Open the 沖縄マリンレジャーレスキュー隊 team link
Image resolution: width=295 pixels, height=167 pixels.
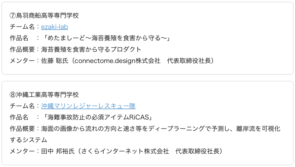pos(88,106)
